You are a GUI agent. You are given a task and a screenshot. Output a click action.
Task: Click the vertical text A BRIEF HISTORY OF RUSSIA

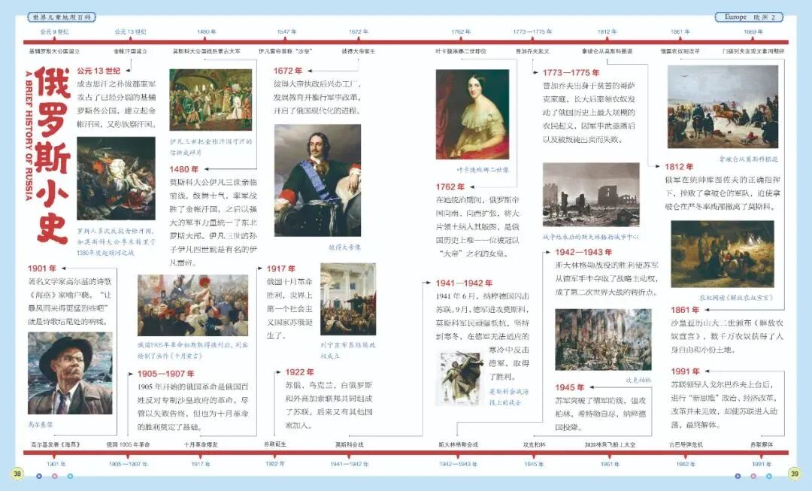click(29, 135)
